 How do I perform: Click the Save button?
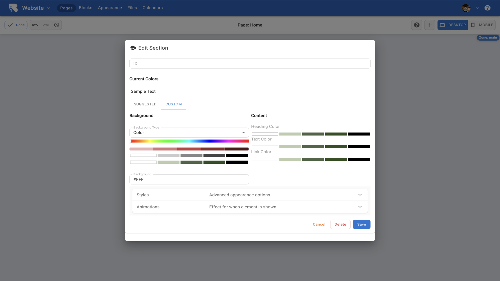coord(361,224)
